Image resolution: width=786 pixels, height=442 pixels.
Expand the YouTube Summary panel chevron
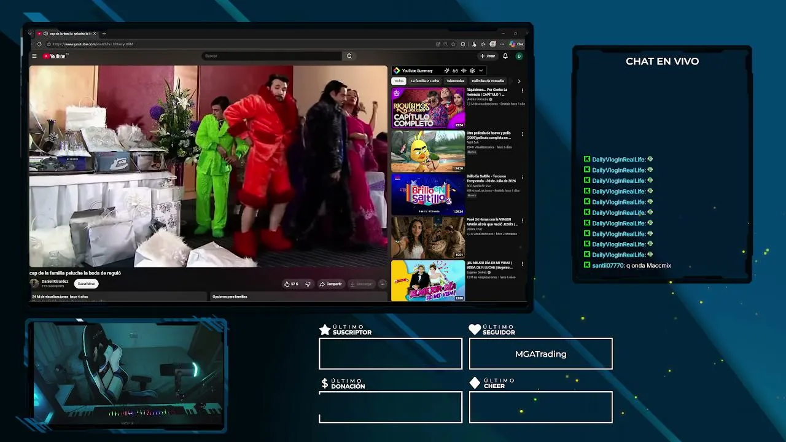click(x=481, y=71)
